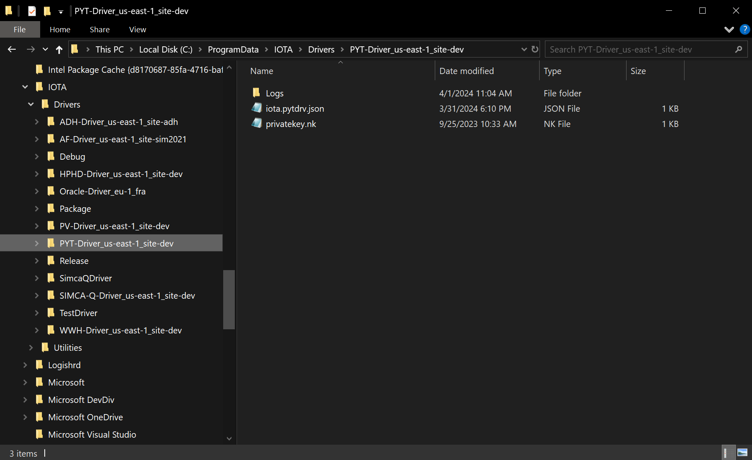Open the Help question mark icon

pyautogui.click(x=745, y=29)
